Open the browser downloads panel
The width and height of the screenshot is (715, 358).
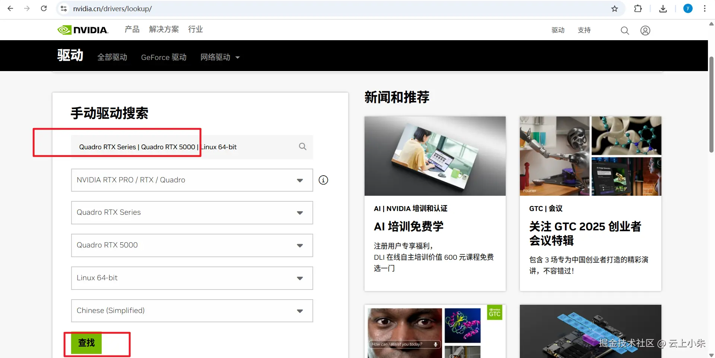pyautogui.click(x=663, y=9)
